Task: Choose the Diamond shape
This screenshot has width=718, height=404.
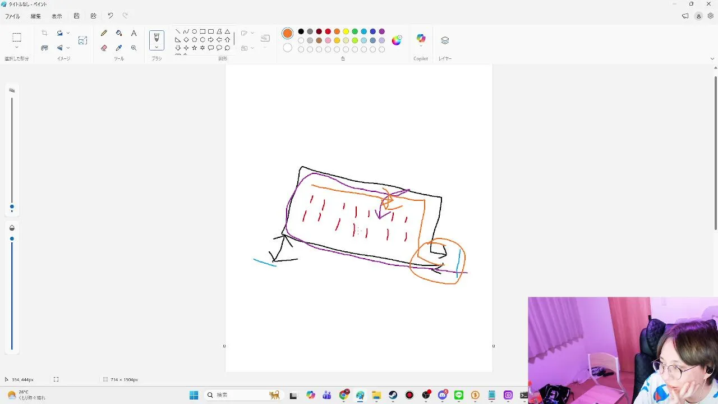Action: 186,40
